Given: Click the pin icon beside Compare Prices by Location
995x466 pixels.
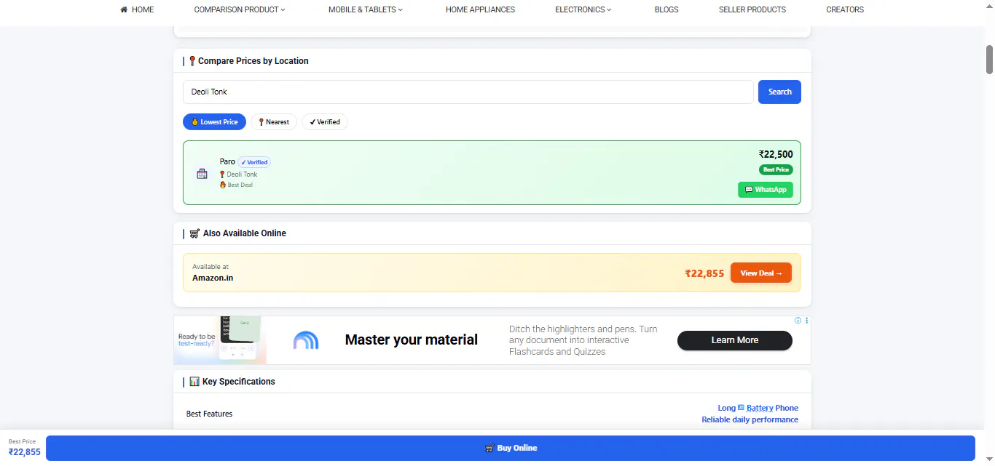Looking at the screenshot, I should tap(192, 61).
